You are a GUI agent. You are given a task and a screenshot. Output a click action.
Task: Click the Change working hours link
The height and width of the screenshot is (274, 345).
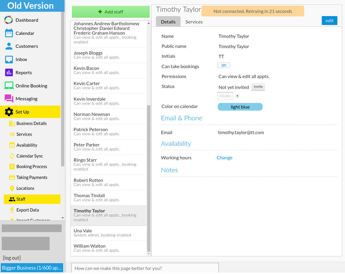point(224,158)
